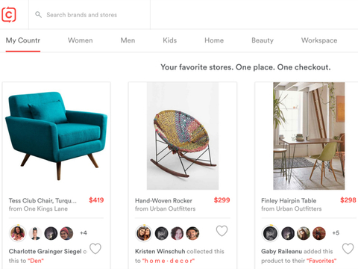Open Kristen Winschuh's avatar on Rocker card
This screenshot has width=358, height=269.
pyautogui.click(x=144, y=233)
